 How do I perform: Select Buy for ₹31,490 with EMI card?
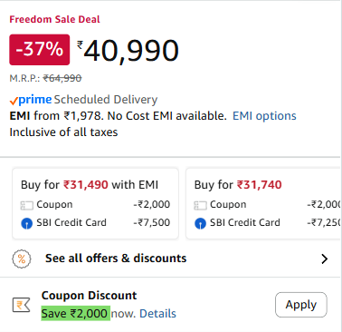pyautogui.click(x=95, y=203)
